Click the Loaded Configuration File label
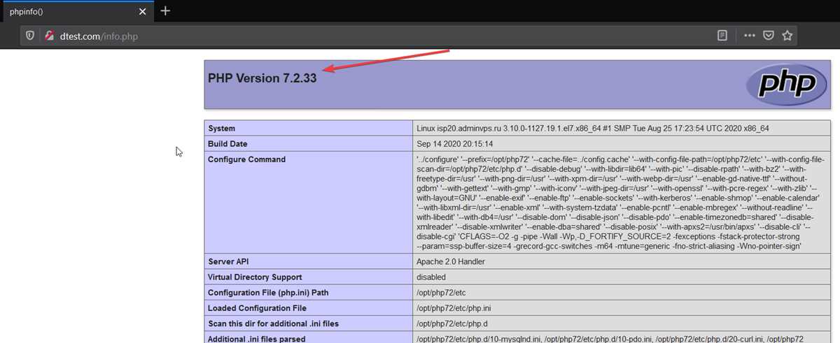Screen dimensions: 840x343 pyautogui.click(x=257, y=308)
